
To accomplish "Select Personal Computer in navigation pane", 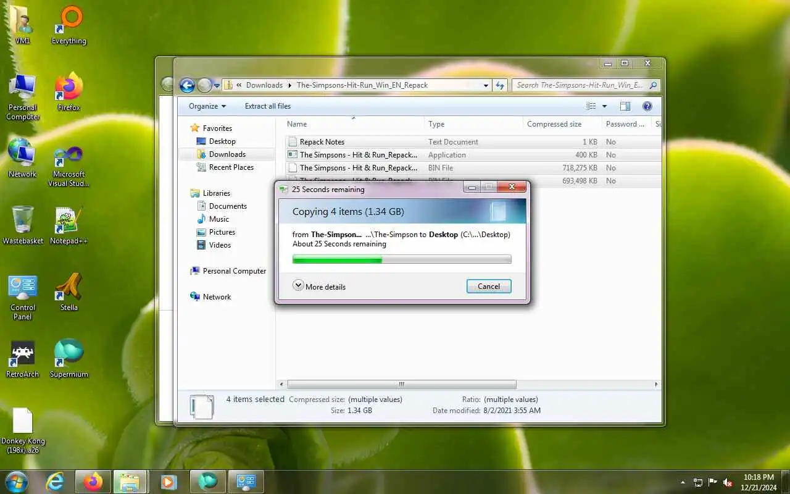I will [235, 271].
